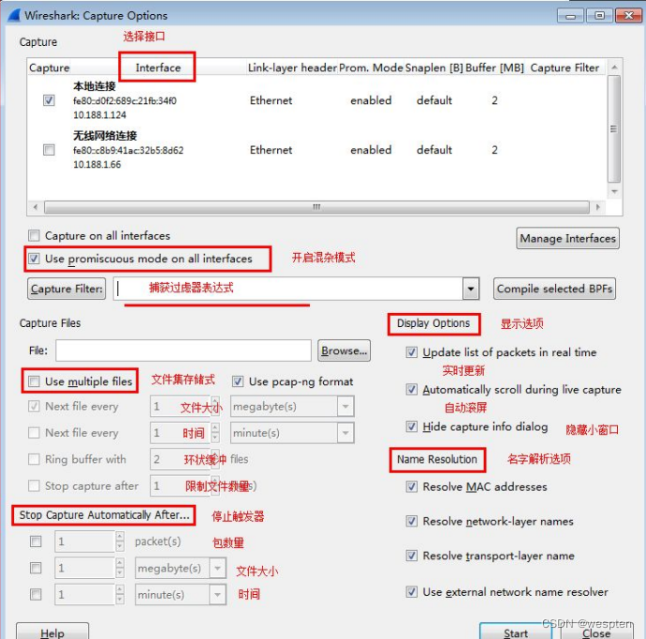Enable stop after megabyte(s) checkbox
The height and width of the screenshot is (639, 646).
(36, 568)
